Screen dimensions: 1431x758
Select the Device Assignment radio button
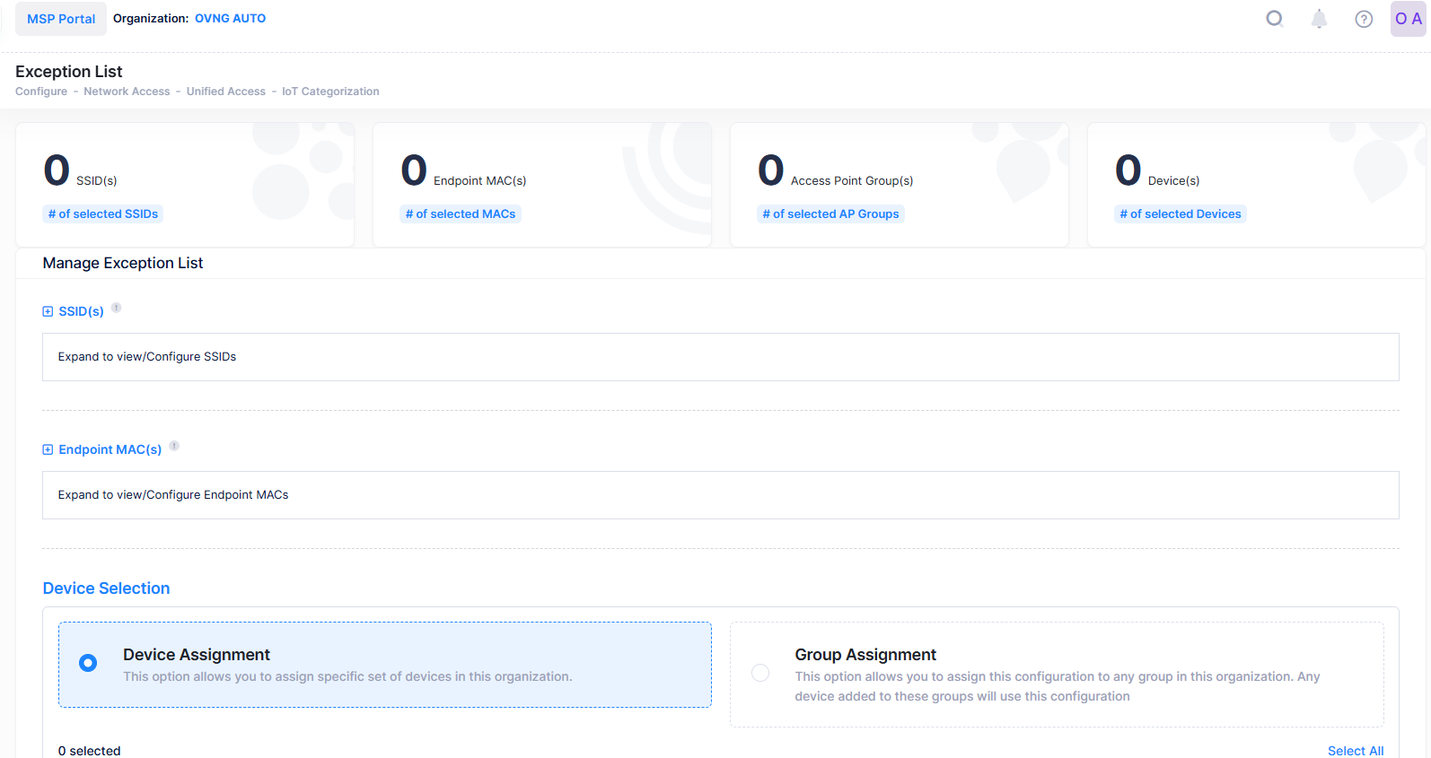coord(88,663)
